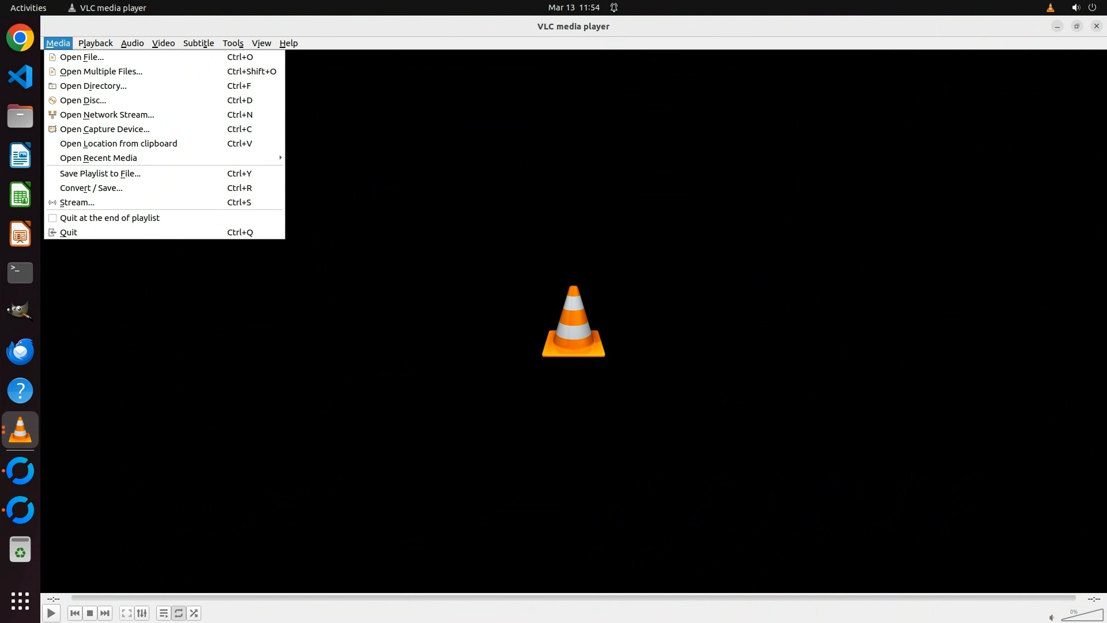Viewport: 1107px width, 623px height.
Task: Choose Convert / Save option
Action: pos(91,188)
